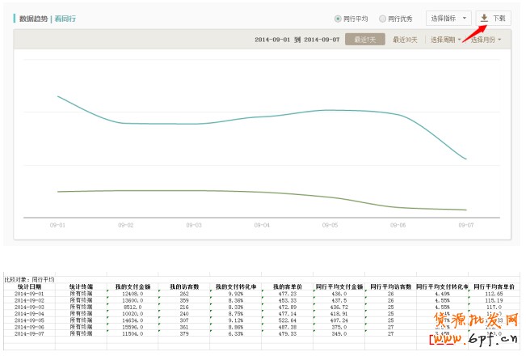The image size is (526, 356).
Task: Switch to the 看同行 tab
Action: (65, 18)
